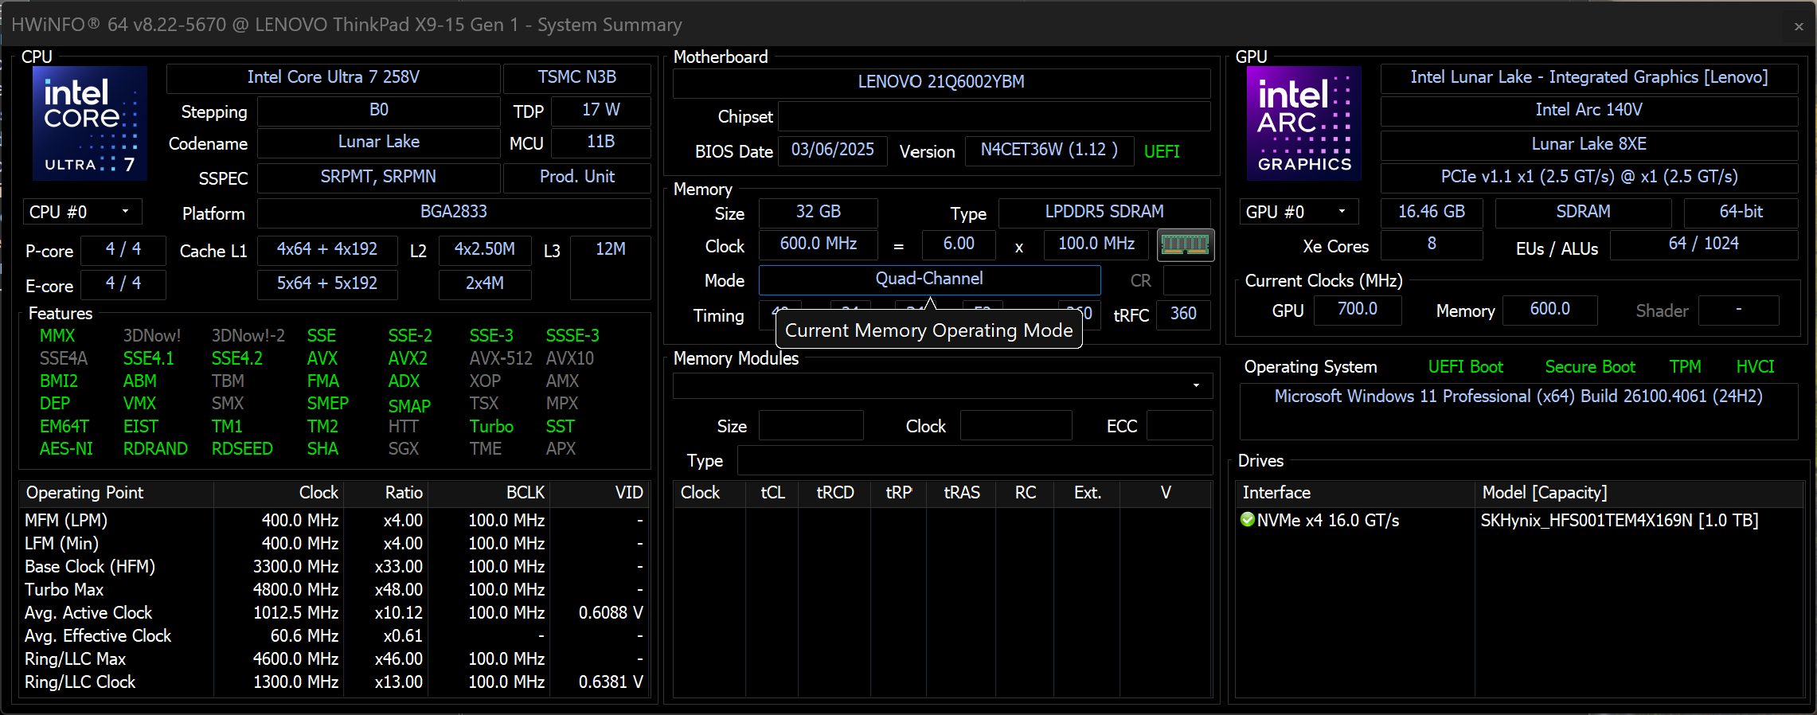Image resolution: width=1817 pixels, height=715 pixels.
Task: Select the '64-bit' GPU field
Action: (1741, 212)
